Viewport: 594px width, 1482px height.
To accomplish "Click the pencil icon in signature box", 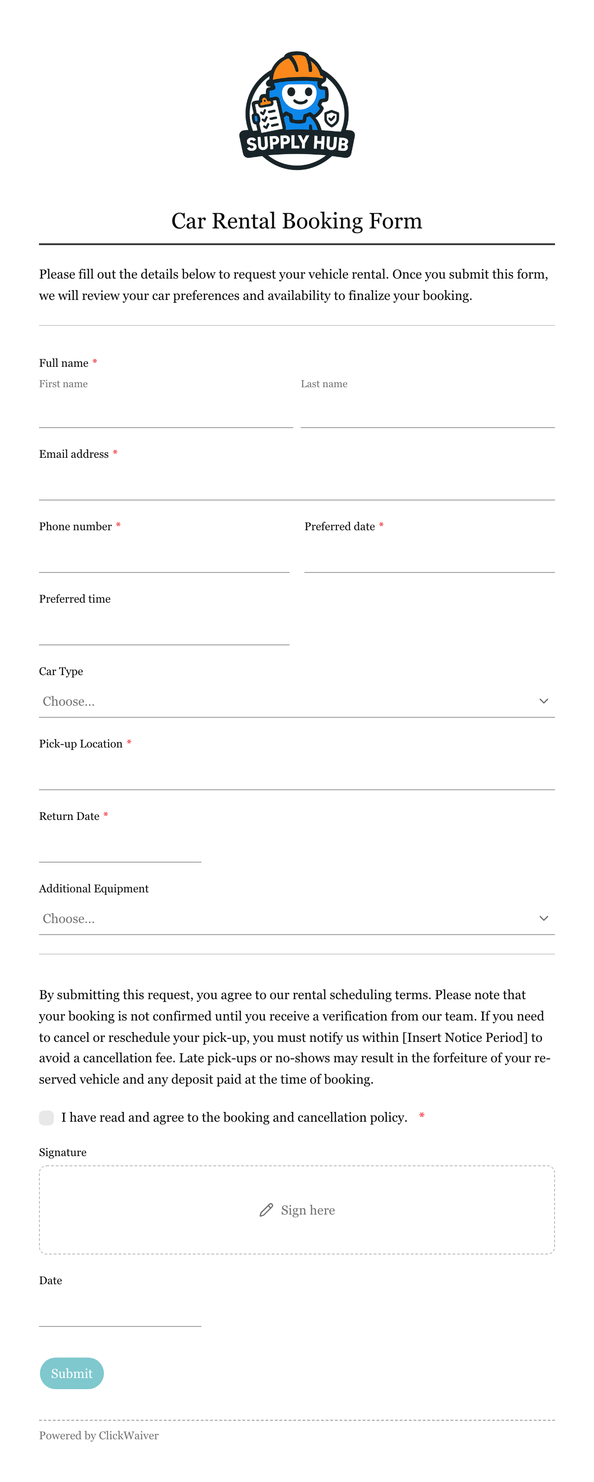I will [266, 1210].
